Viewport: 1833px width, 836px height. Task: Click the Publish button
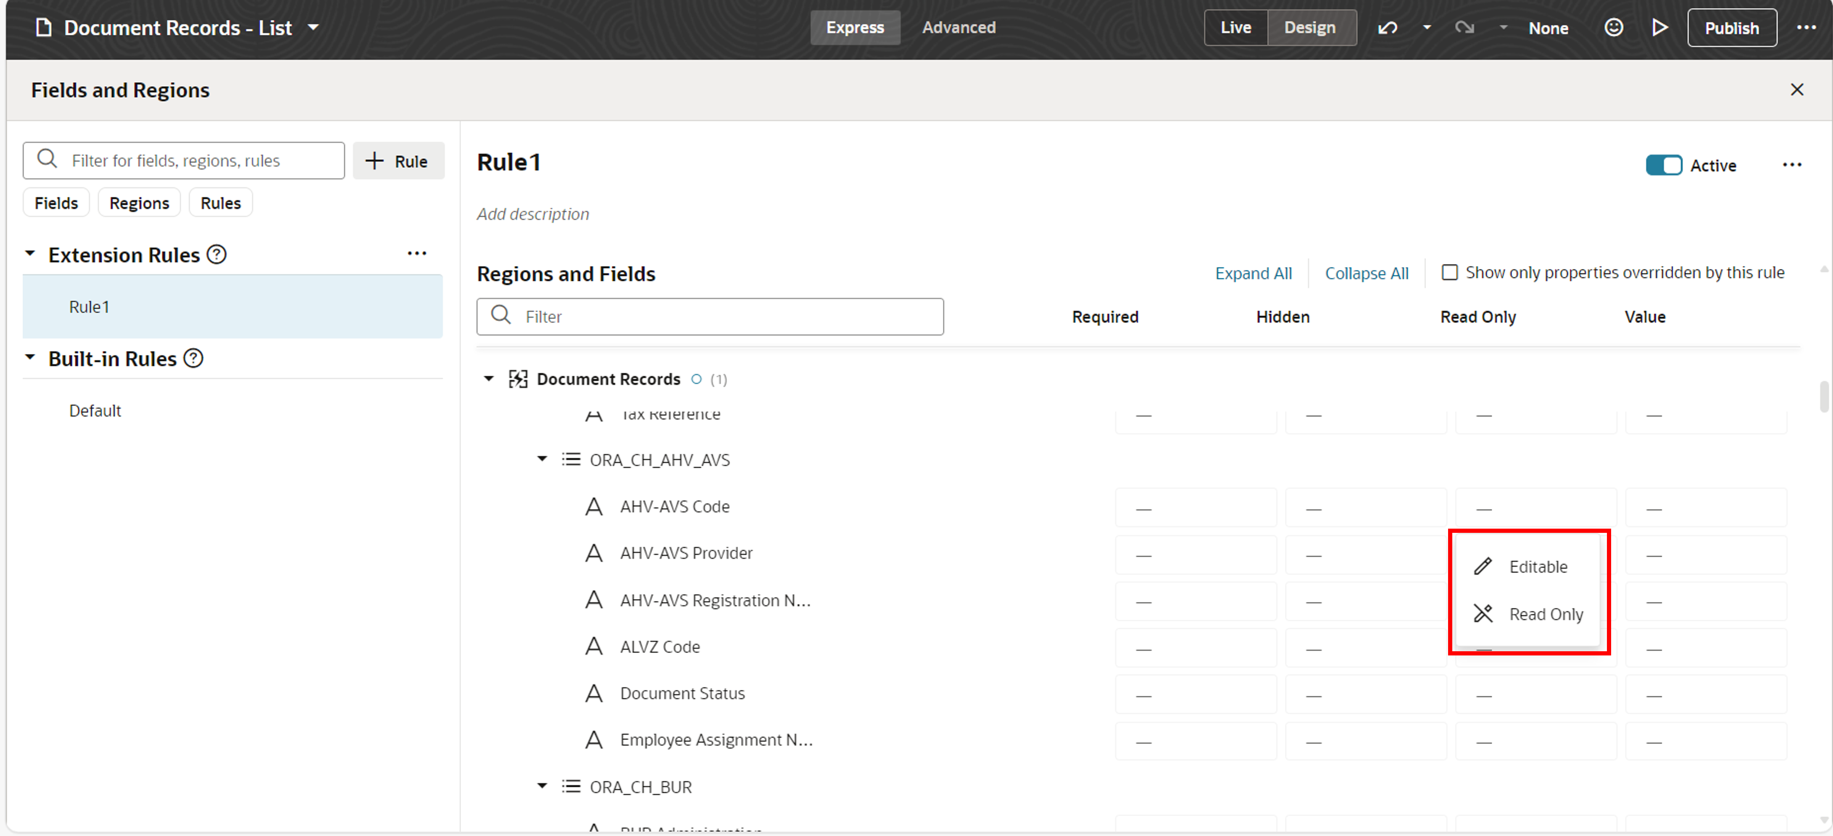point(1731,28)
